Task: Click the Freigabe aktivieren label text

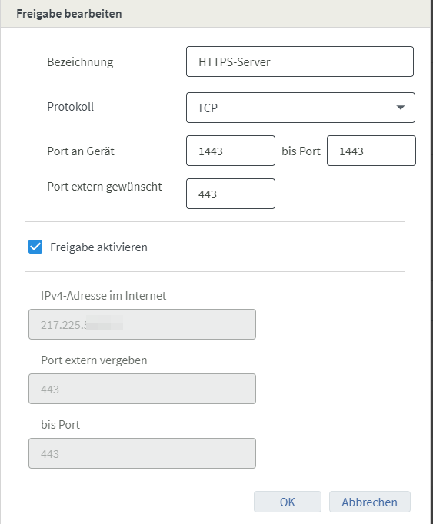Action: [98, 247]
